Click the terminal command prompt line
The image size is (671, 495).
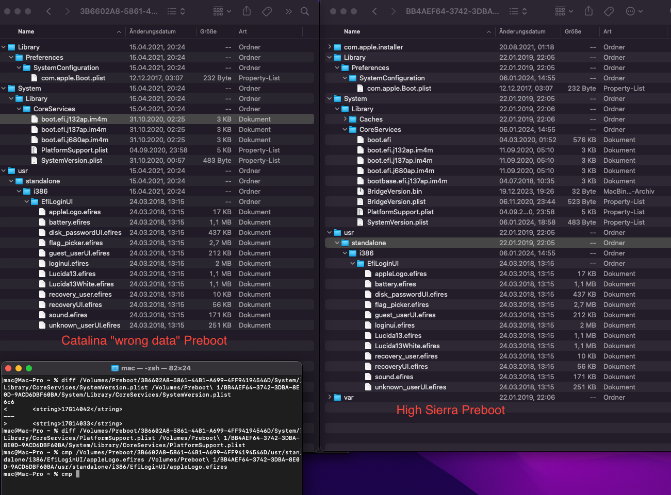[x=77, y=474]
